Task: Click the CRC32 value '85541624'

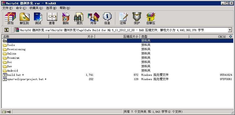Action: click(x=226, y=75)
